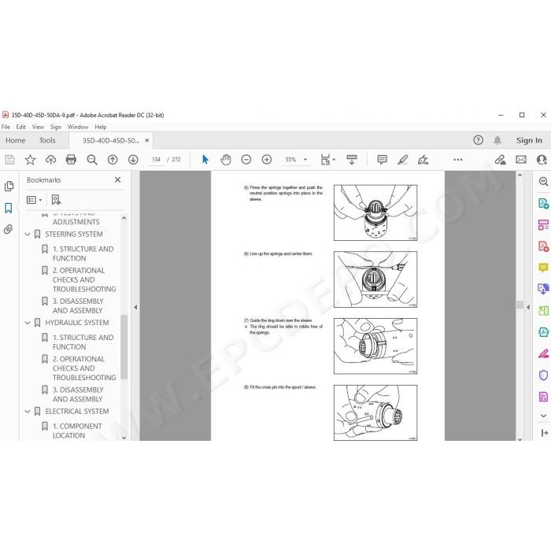The image size is (551, 551).
Task: Close the Bookmarks panel
Action: point(118,179)
